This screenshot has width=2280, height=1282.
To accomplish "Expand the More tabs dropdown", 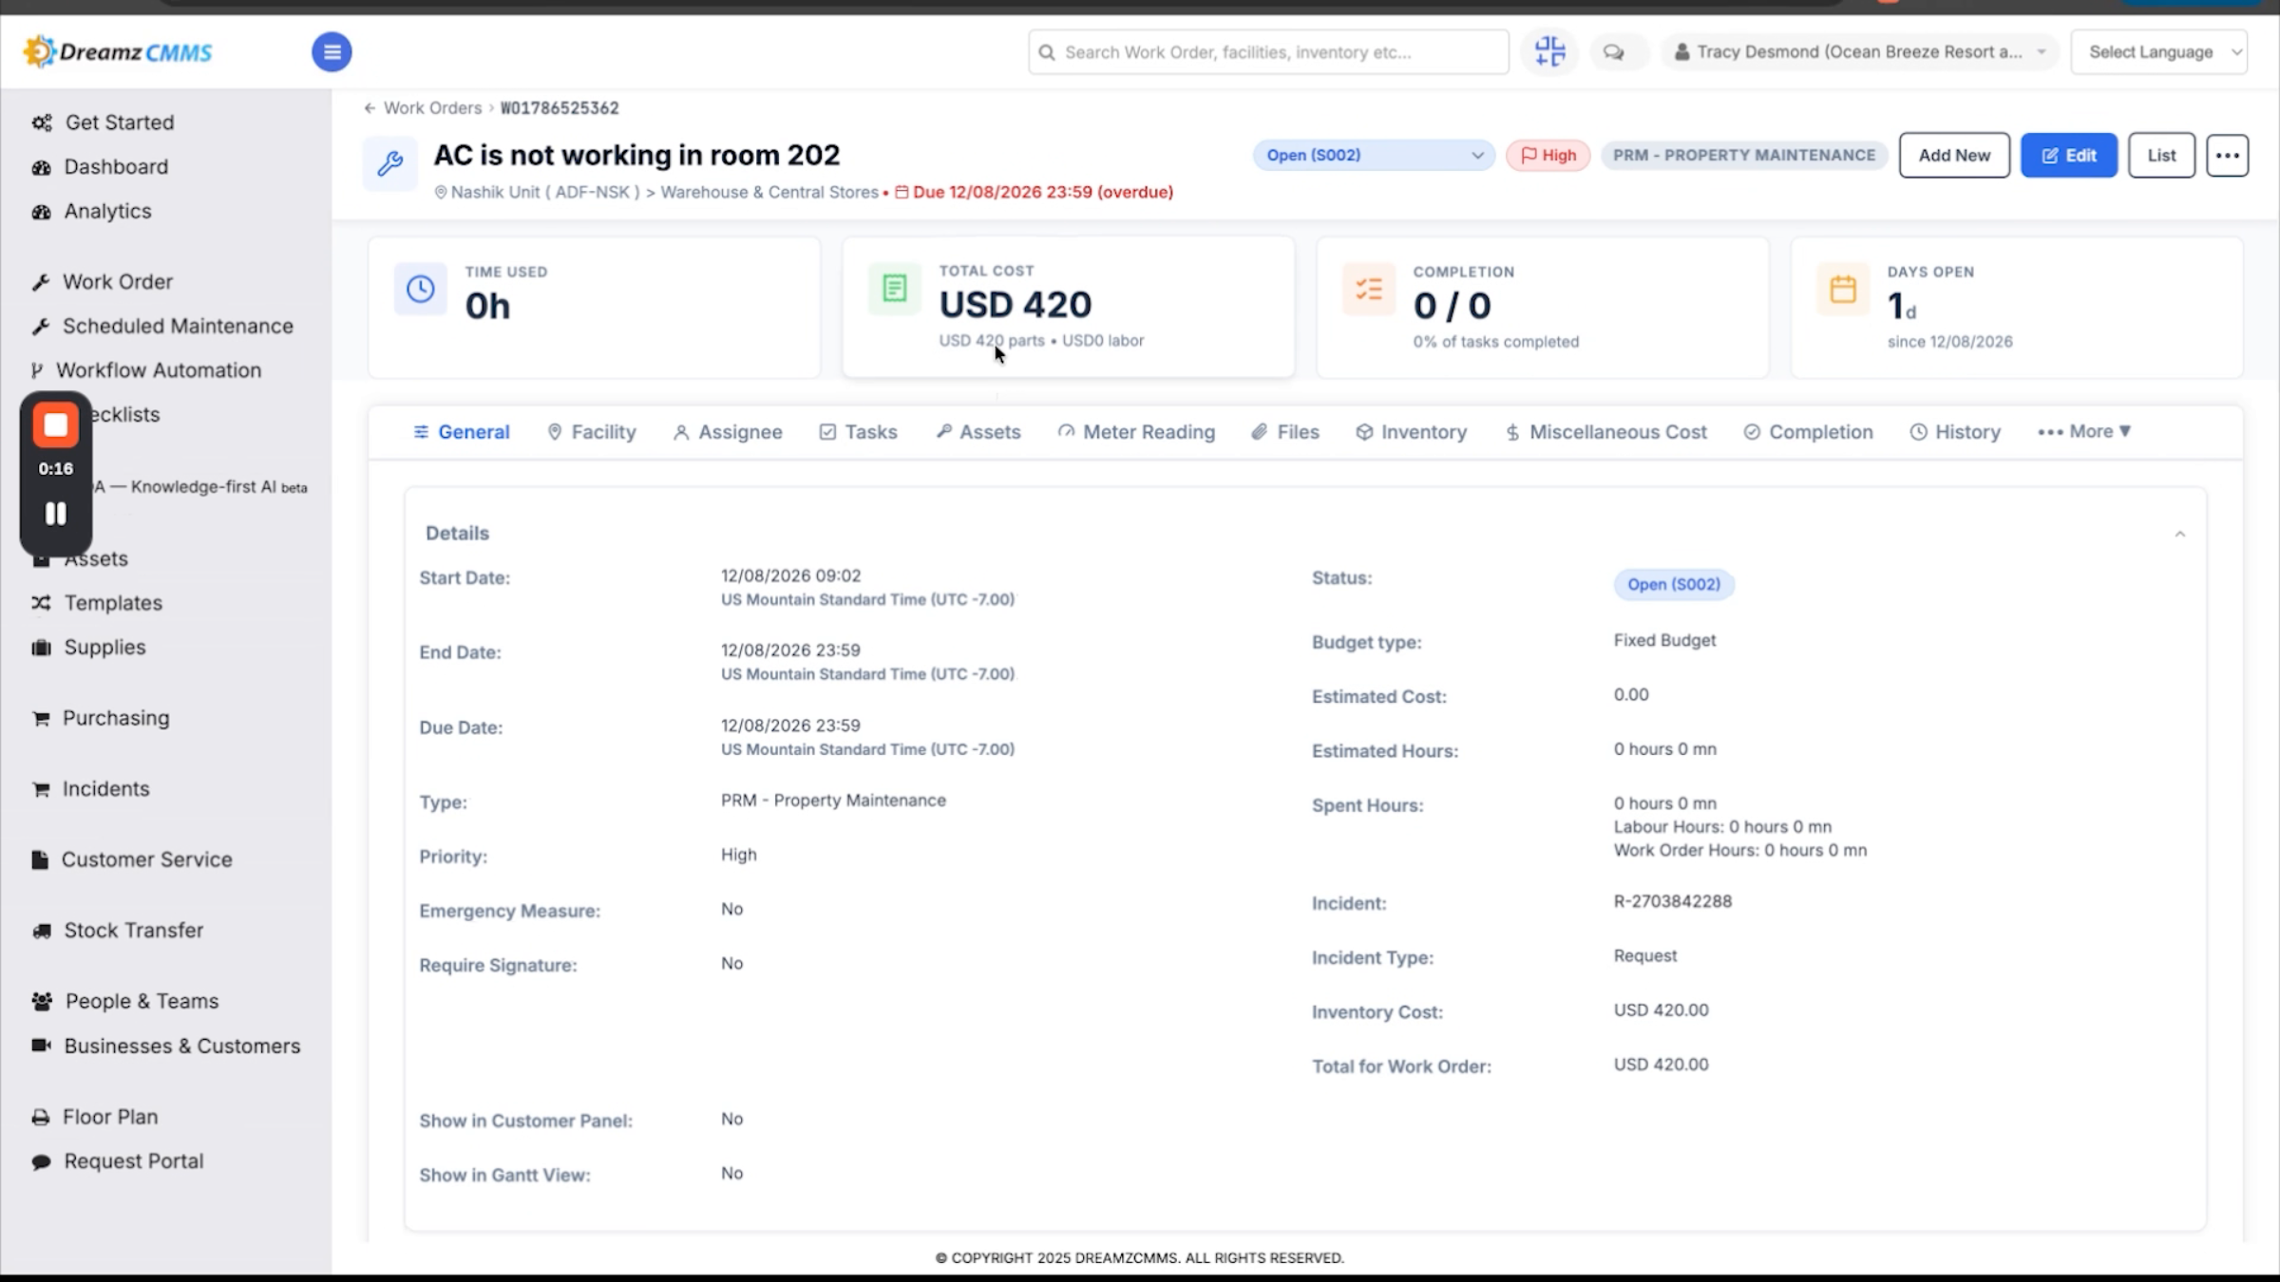I will (x=2084, y=432).
